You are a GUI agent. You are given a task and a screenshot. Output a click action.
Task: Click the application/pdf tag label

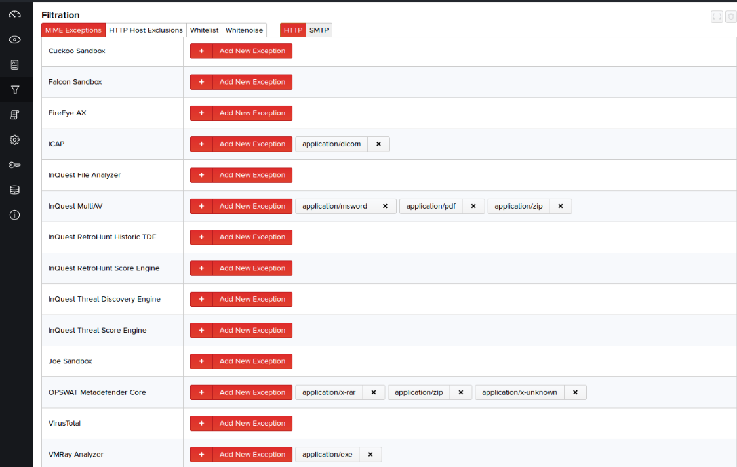click(x=431, y=206)
